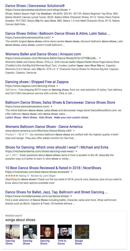This screenshot has width=130, height=251.
Task: Select Make your own custom shoes sitelink
Action: tap(71, 117)
